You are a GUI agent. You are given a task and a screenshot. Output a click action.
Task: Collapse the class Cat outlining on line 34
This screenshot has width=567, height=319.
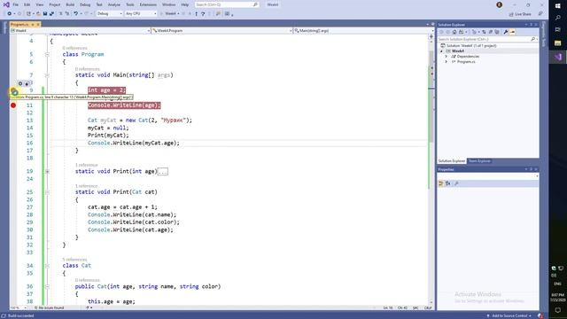click(x=47, y=266)
